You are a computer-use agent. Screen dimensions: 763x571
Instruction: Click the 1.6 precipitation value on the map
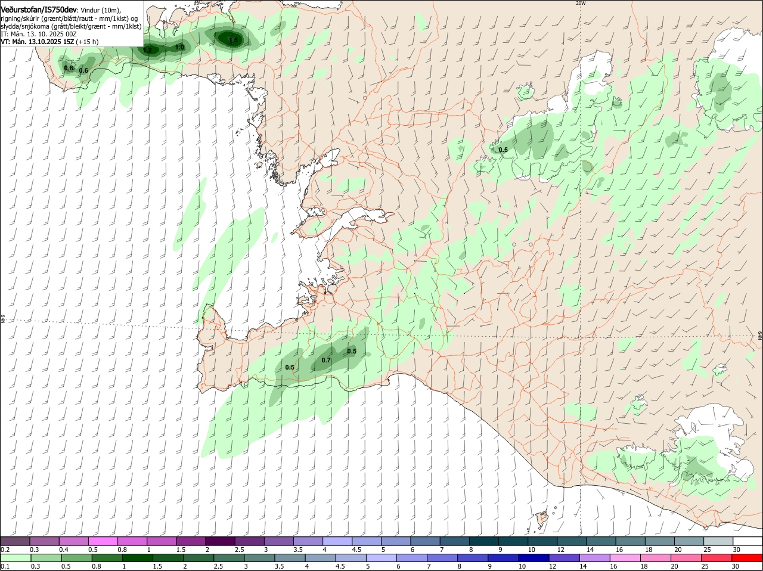click(x=234, y=41)
